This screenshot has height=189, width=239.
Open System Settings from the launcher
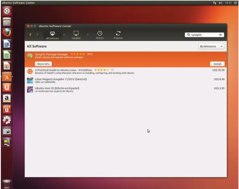tap(7, 120)
